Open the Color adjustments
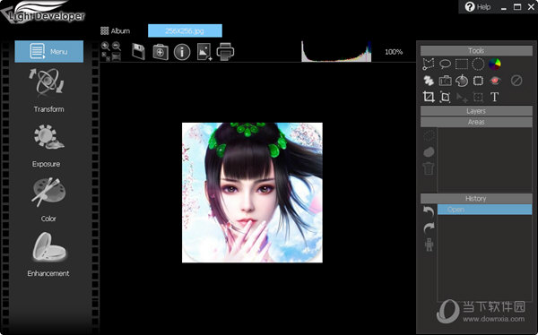Viewport: 538px width, 335px height. [48, 200]
